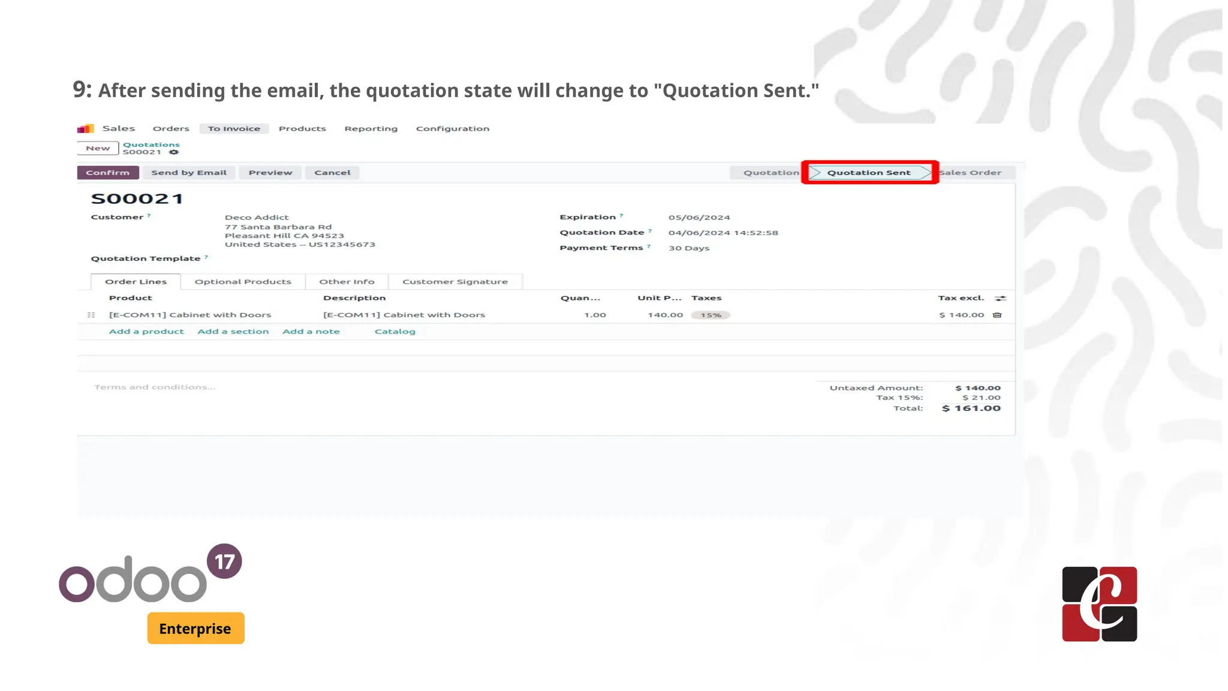Expand the Configuration menu
The height and width of the screenshot is (691, 1228).
pyautogui.click(x=453, y=129)
